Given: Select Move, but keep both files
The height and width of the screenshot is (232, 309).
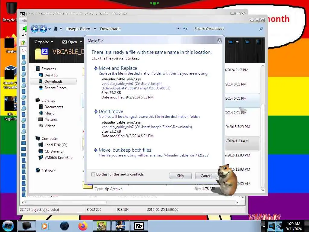Looking at the screenshot, I should click(x=125, y=150).
